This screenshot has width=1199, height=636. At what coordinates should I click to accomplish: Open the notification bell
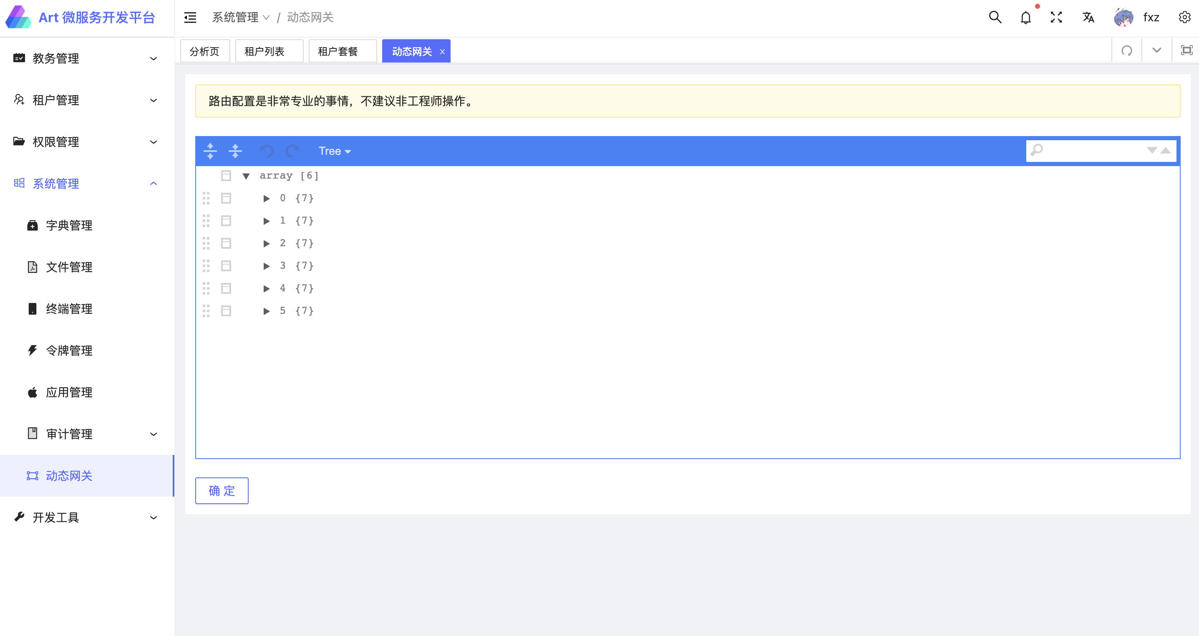coord(1025,18)
